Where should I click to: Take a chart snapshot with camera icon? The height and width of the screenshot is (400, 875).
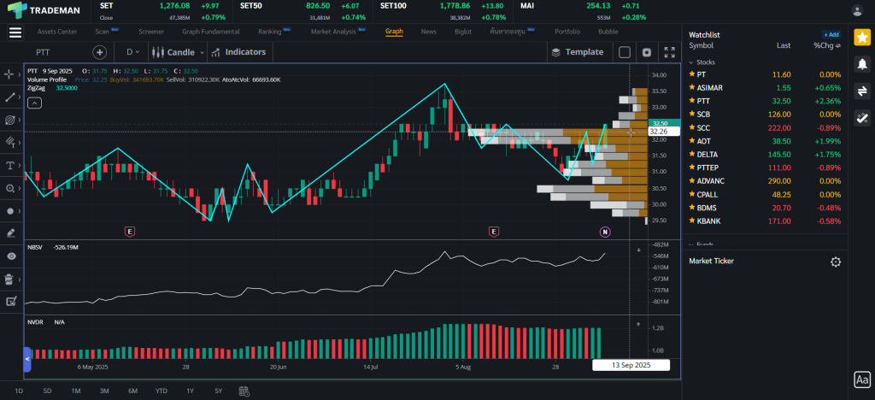pos(647,52)
